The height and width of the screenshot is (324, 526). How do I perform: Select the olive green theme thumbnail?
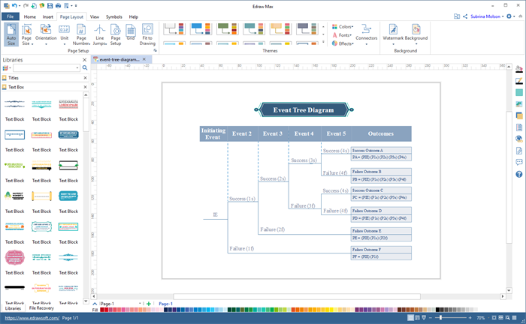click(x=227, y=29)
